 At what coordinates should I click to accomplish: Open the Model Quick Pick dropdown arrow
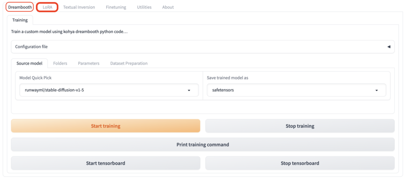(189, 90)
